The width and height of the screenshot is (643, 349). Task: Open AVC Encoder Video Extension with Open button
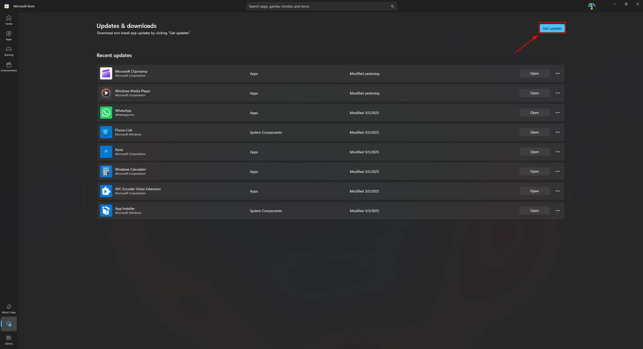point(535,191)
